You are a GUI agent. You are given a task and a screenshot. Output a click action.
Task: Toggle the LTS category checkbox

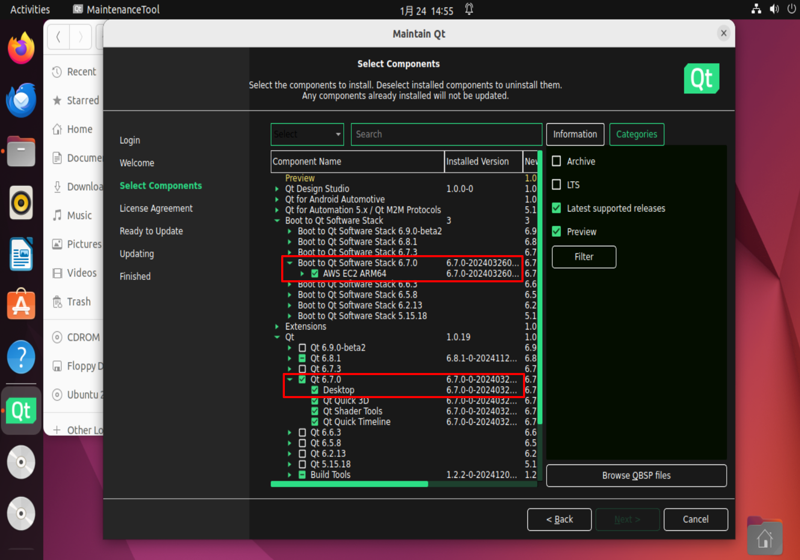[x=557, y=184]
